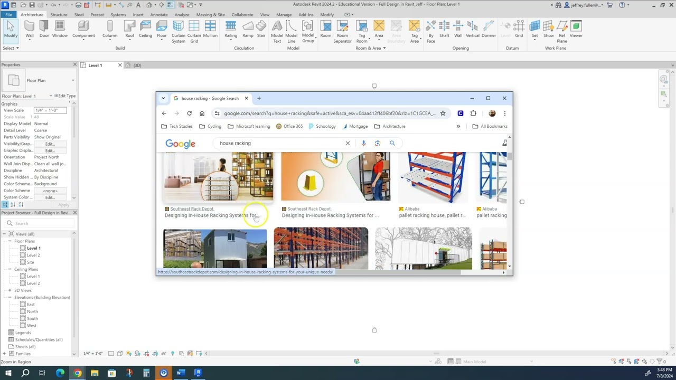Expand the Room & Area panel dropdown
Screen dimensions: 676x380
pyautogui.click(x=370, y=48)
